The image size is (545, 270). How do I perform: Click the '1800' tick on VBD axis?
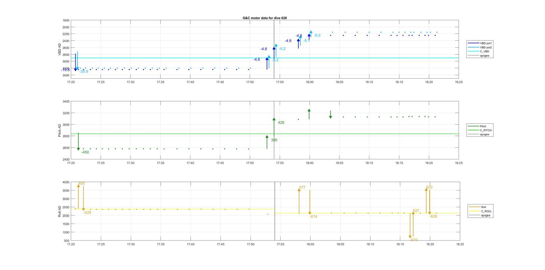(66, 20)
